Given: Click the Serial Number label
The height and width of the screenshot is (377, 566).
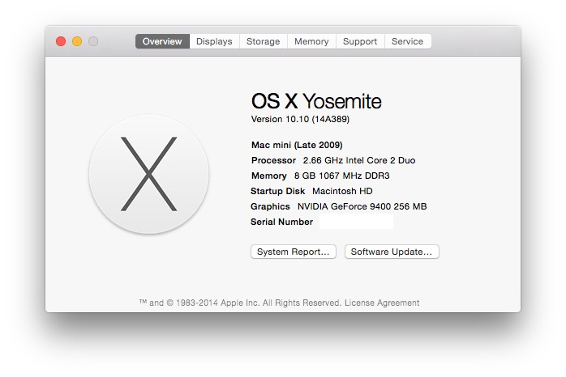Looking at the screenshot, I should [281, 222].
